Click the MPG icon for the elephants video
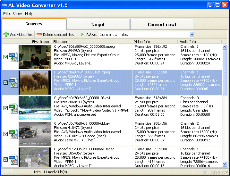230x176 pixels. pos(13,82)
